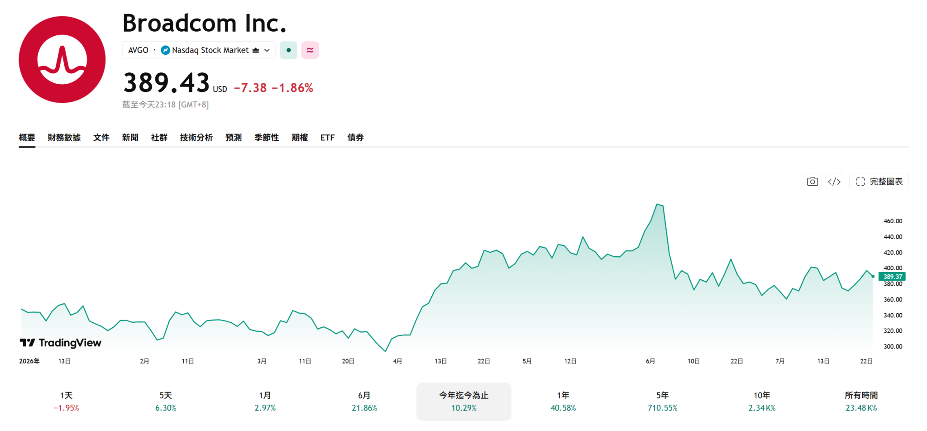Screen dimensions: 927x431
Task: Click the TradingView logo on chart
Action: 61,343
